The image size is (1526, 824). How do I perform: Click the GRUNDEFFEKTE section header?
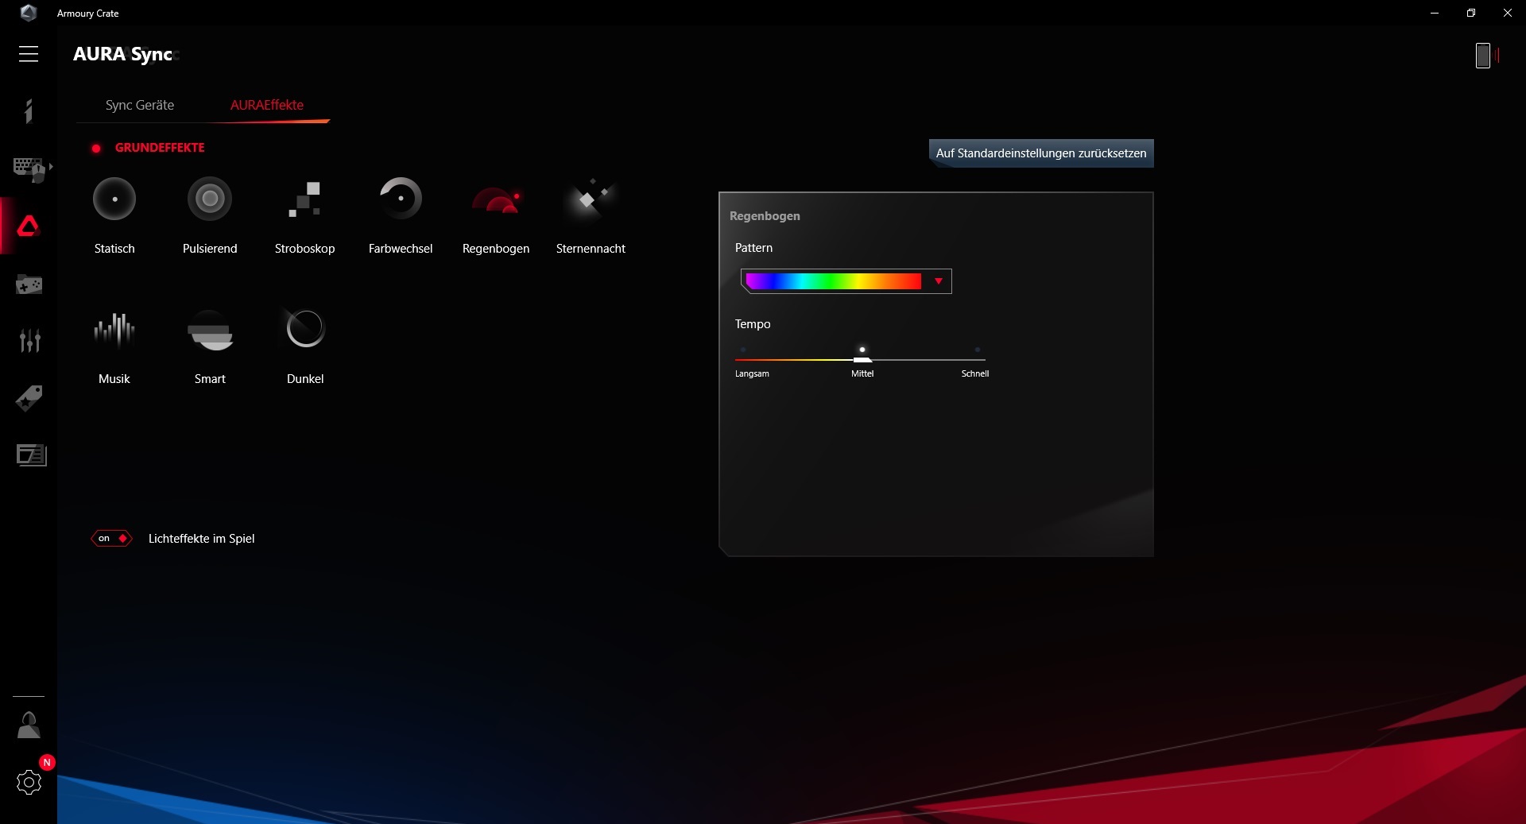(x=160, y=148)
